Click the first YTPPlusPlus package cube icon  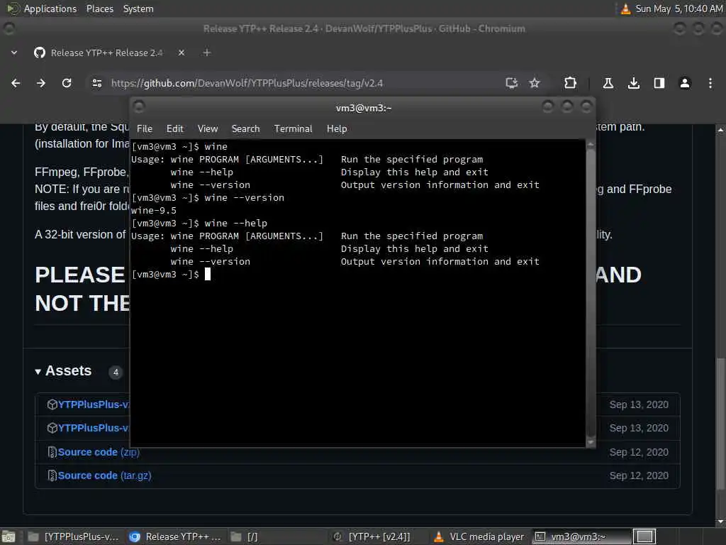(x=52, y=404)
